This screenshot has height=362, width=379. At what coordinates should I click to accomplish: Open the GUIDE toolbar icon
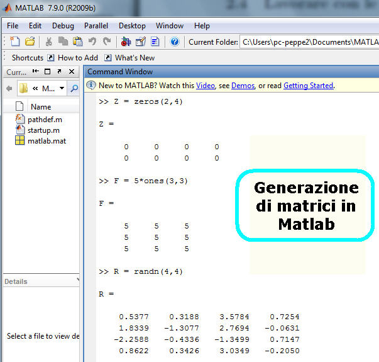click(141, 42)
